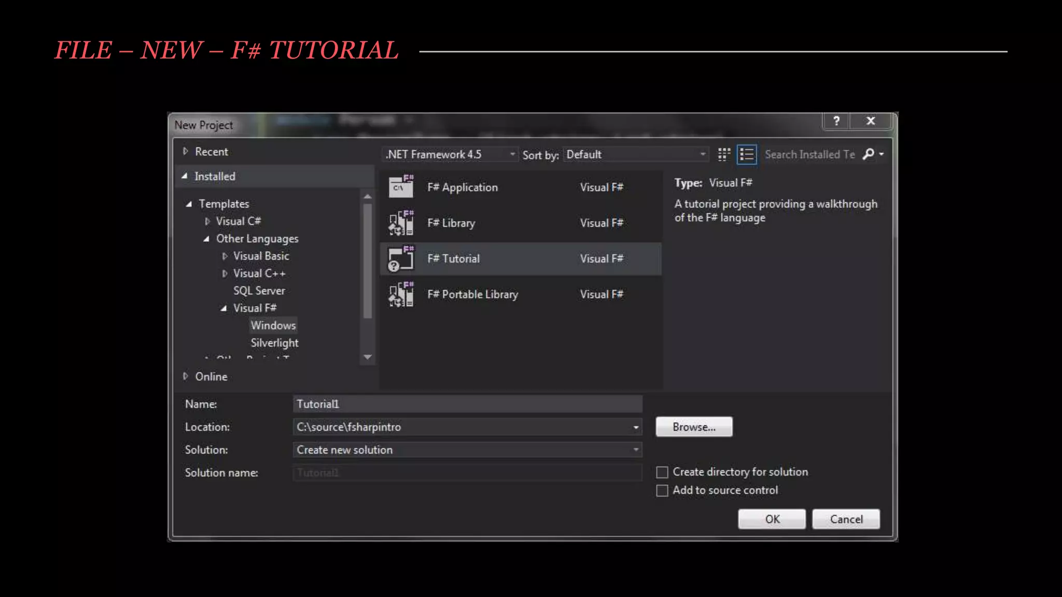The width and height of the screenshot is (1062, 597).
Task: Click the Cancel button
Action: tap(846, 519)
